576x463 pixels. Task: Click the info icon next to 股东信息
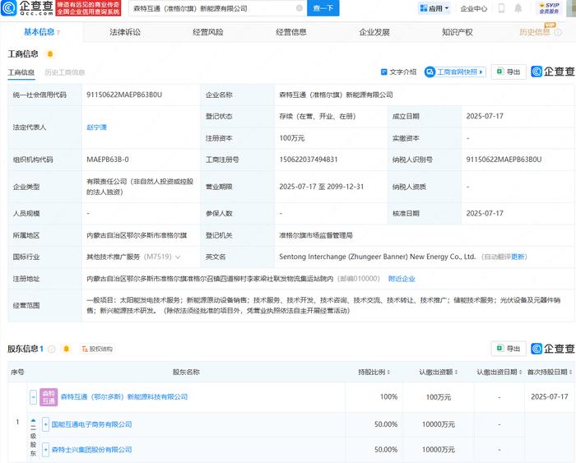click(x=52, y=349)
